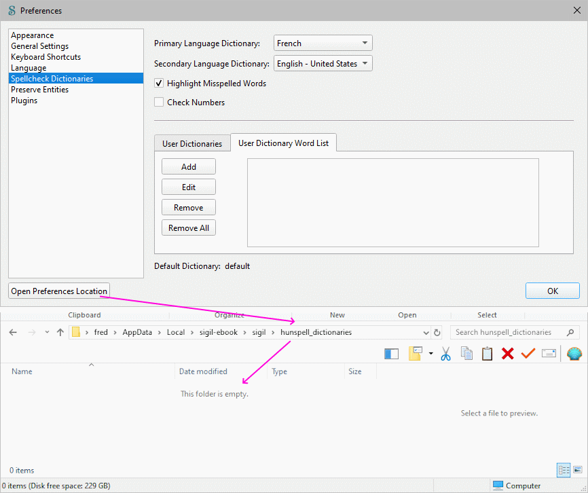Click the Copy icon in explorer toolbar
Image resolution: width=588 pixels, height=493 pixels.
(467, 354)
